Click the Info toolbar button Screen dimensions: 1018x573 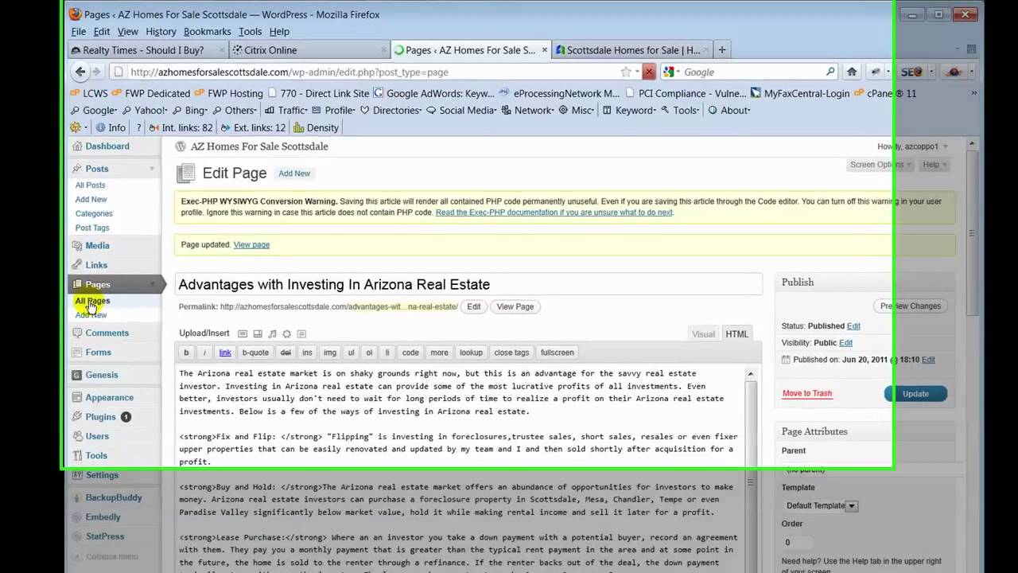coord(111,127)
